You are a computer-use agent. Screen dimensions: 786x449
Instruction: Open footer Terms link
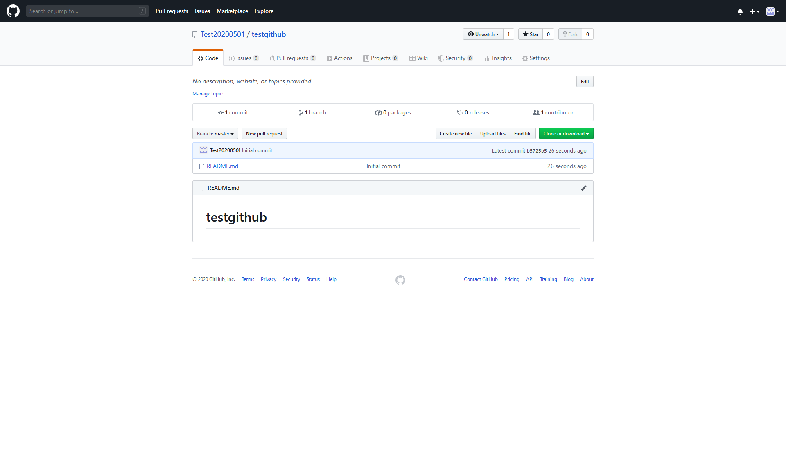click(x=248, y=279)
